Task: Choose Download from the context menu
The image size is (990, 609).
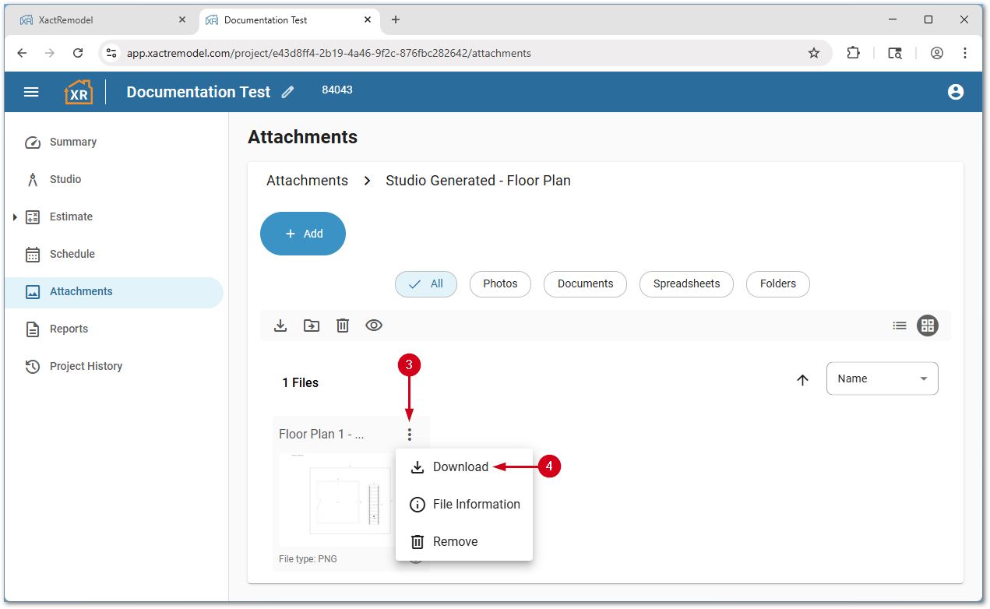Action: pyautogui.click(x=460, y=467)
